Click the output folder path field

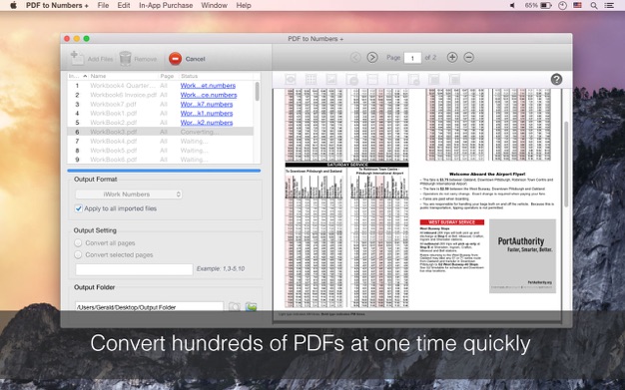(x=149, y=307)
